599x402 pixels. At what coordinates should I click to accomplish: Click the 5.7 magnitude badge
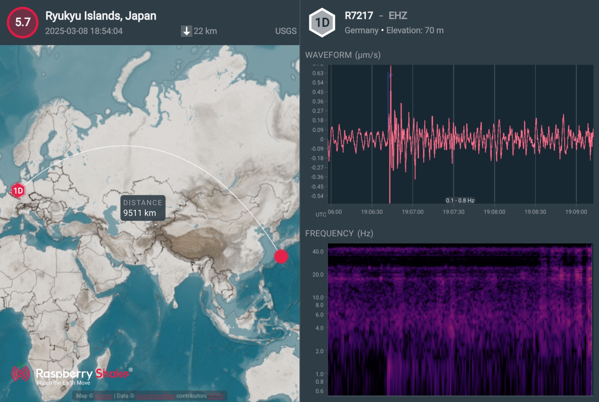tap(22, 22)
